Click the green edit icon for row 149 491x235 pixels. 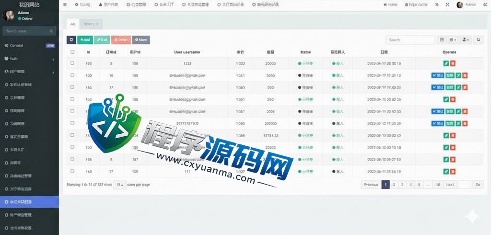click(x=446, y=160)
